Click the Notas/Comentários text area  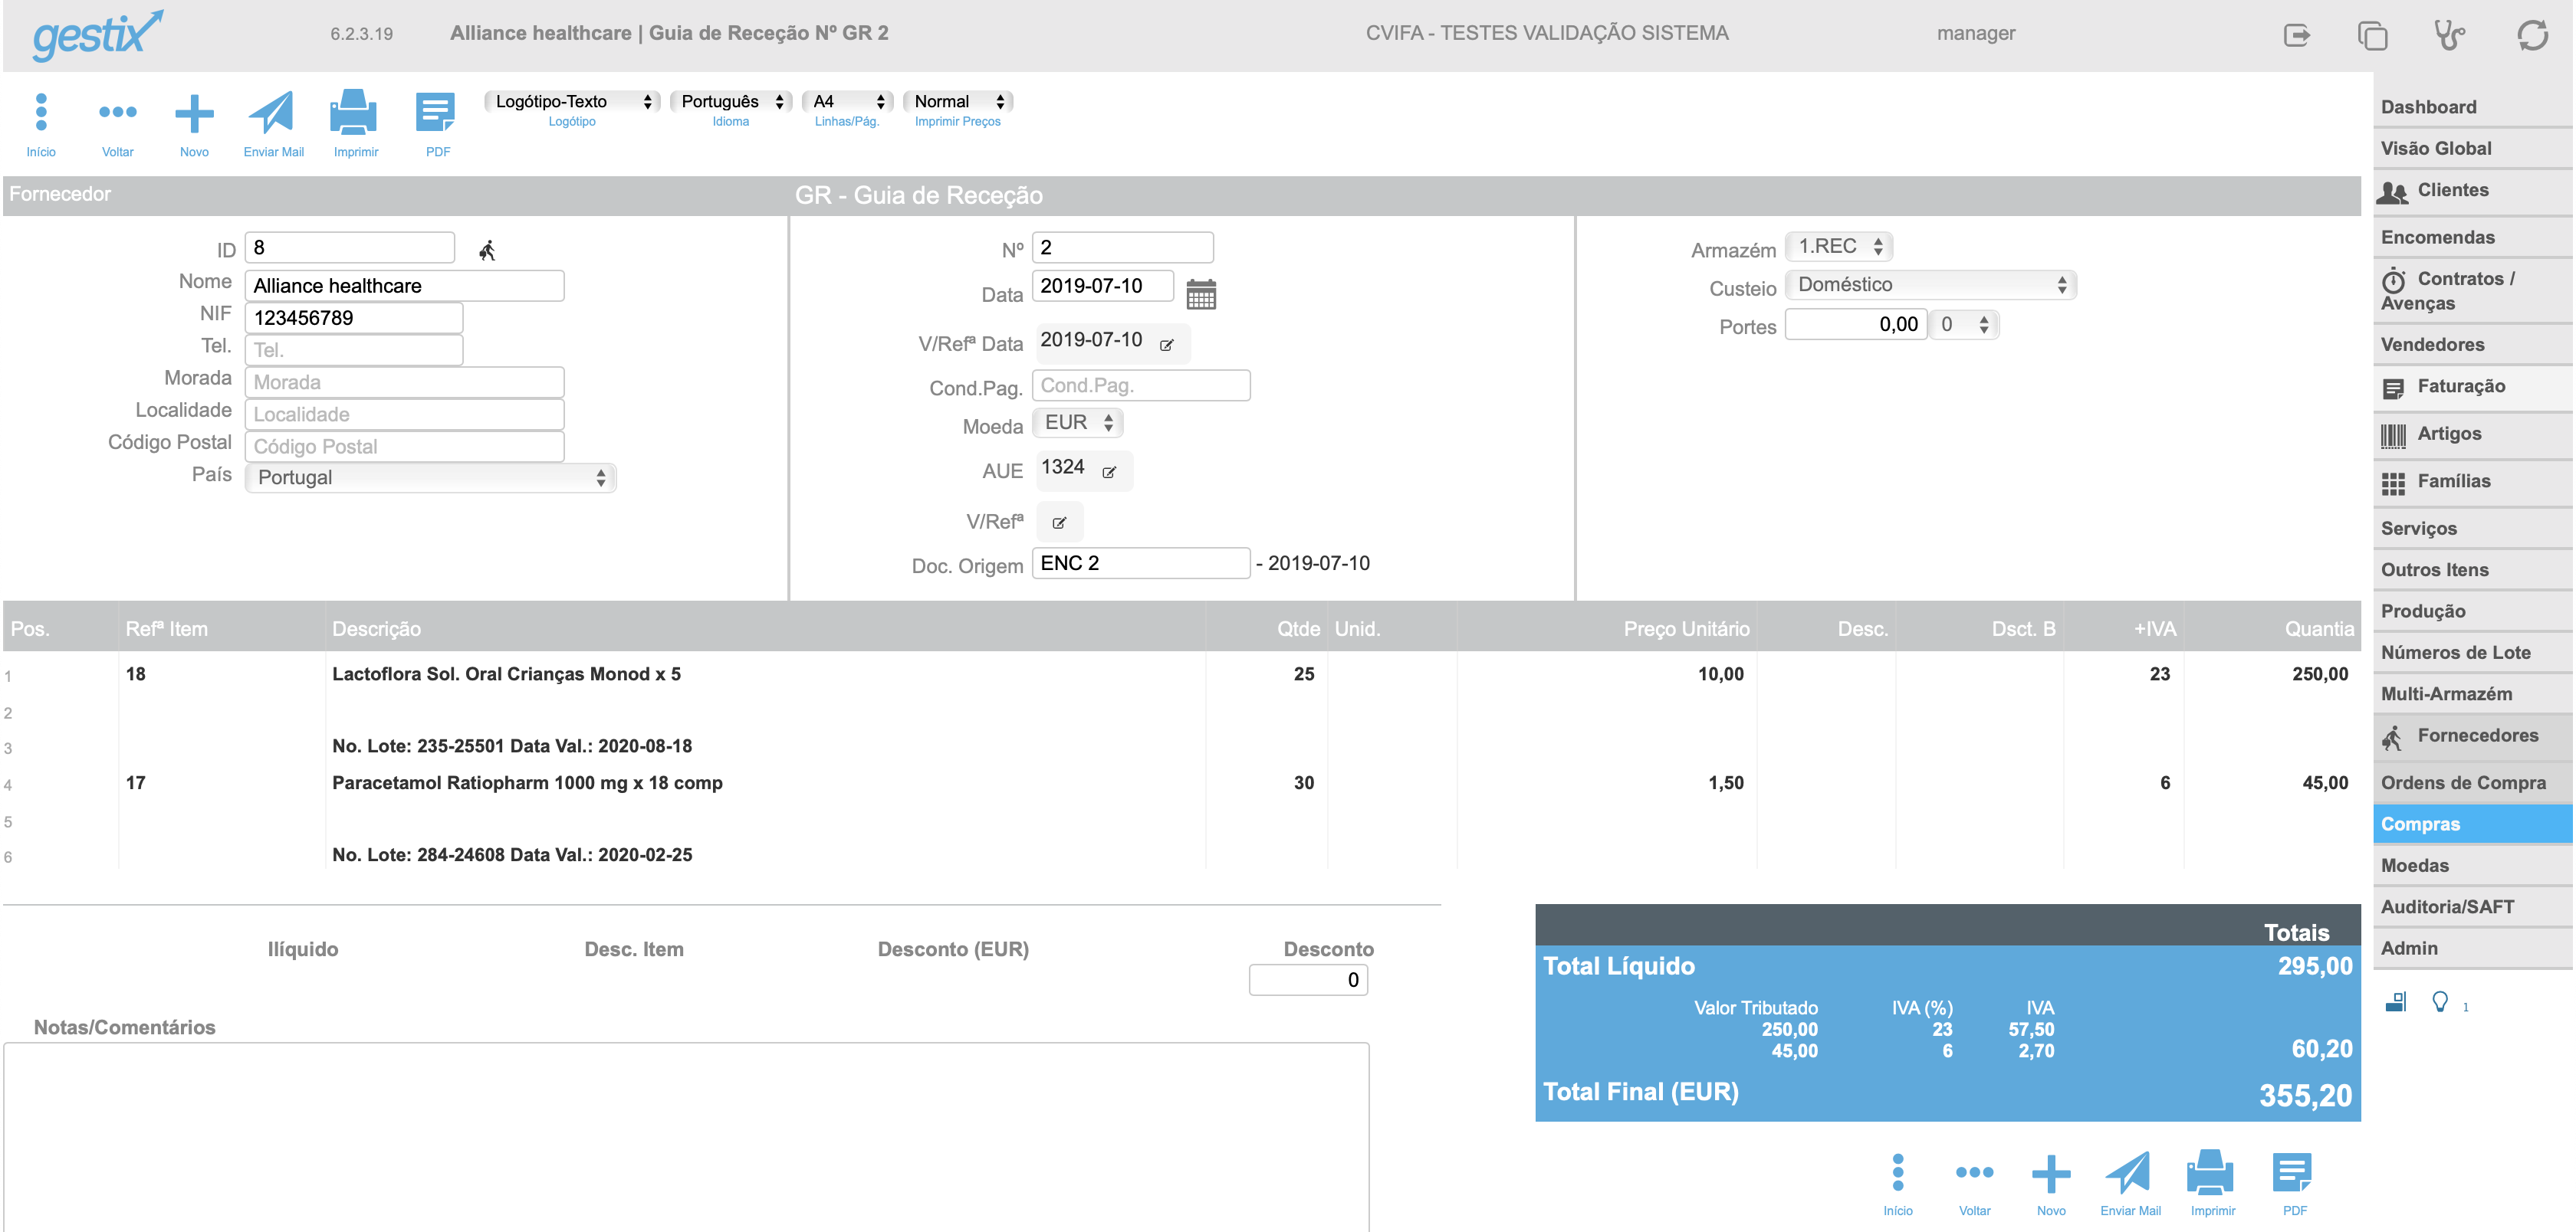pos(686,1136)
